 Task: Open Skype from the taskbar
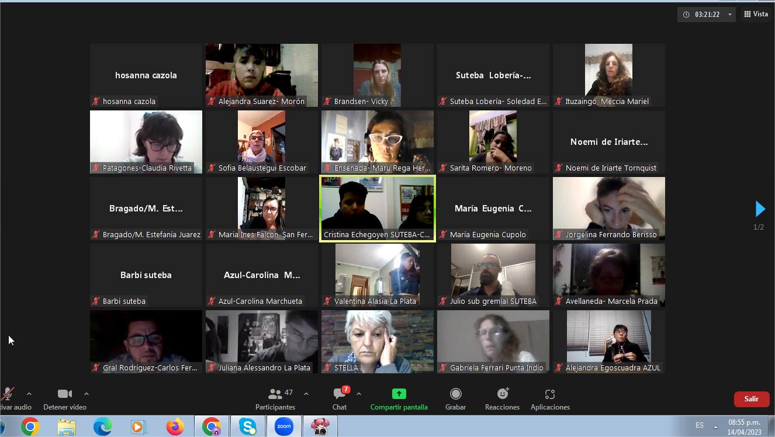[248, 426]
